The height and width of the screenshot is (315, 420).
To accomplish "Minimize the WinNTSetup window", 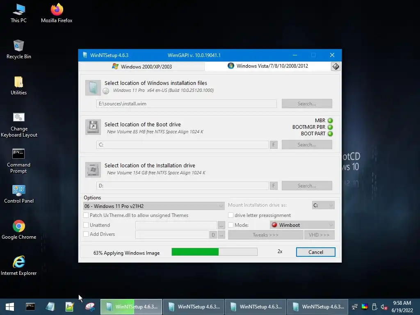I will click(x=295, y=55).
